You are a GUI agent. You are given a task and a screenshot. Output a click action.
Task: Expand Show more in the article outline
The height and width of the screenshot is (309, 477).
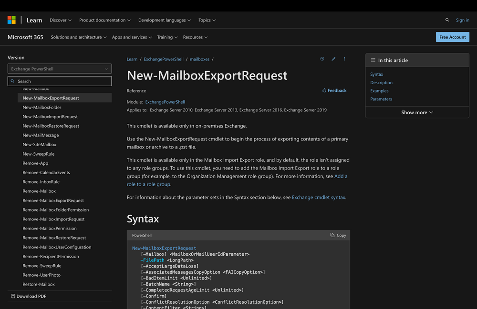coord(416,112)
